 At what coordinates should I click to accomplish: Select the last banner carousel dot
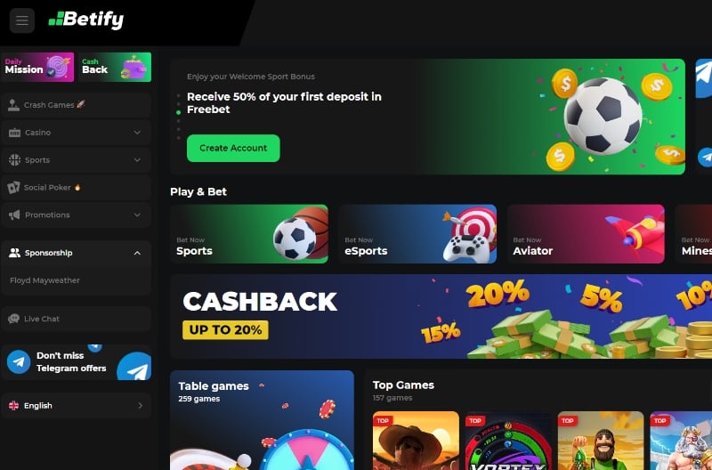click(179, 138)
